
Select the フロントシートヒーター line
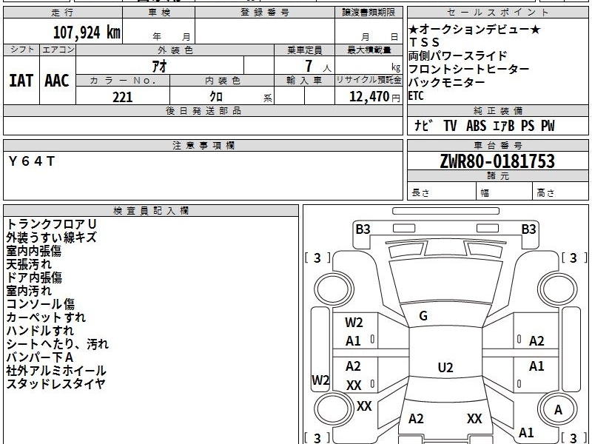[469, 69]
